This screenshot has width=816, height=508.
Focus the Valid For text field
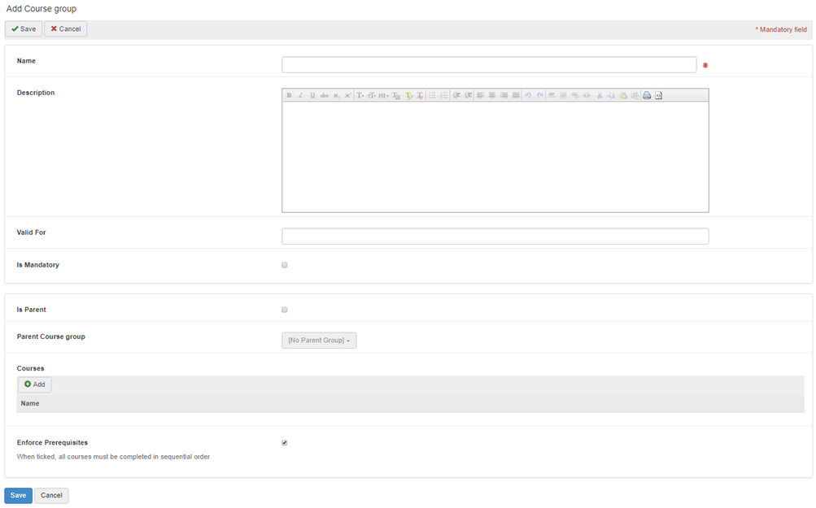[x=495, y=237]
